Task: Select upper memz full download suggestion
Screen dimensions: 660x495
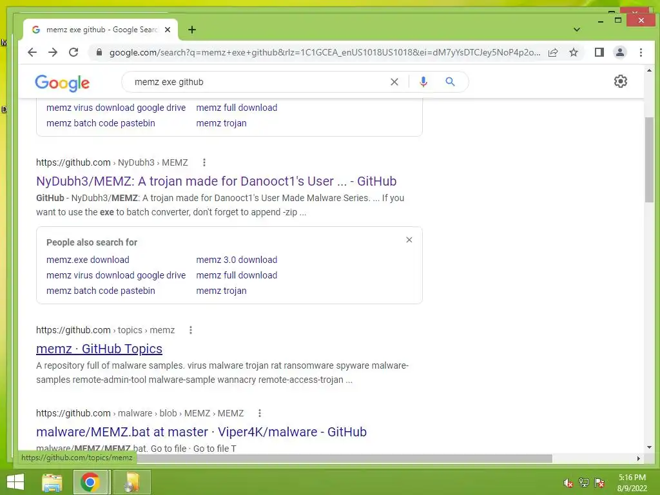Action: point(237,108)
